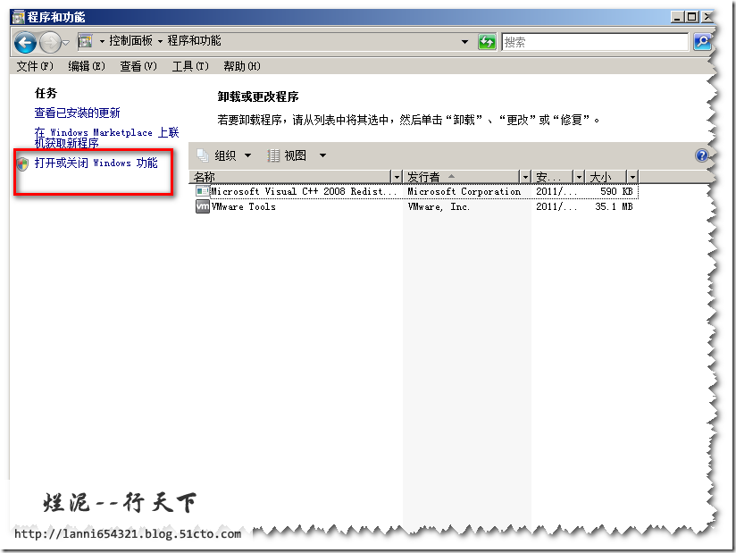Click the blue help question mark icon
The width and height of the screenshot is (736, 553).
tap(701, 155)
